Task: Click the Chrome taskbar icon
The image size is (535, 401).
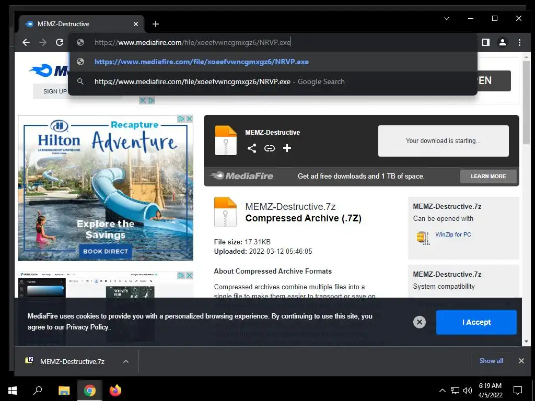Action: pos(90,390)
